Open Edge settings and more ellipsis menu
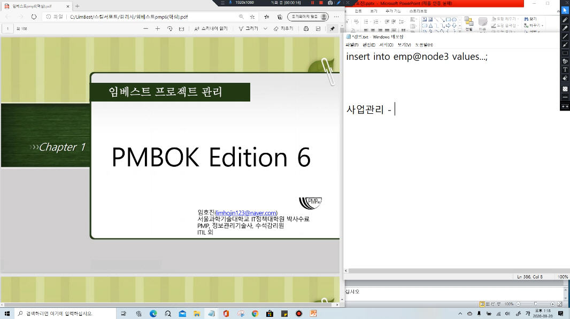This screenshot has height=319, width=570. (336, 17)
